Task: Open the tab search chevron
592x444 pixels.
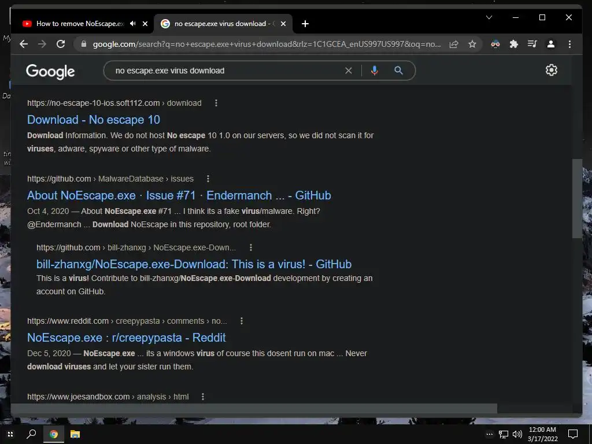Action: click(x=489, y=17)
